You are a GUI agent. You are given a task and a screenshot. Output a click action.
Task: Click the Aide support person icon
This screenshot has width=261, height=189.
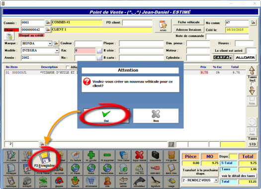(107, 182)
